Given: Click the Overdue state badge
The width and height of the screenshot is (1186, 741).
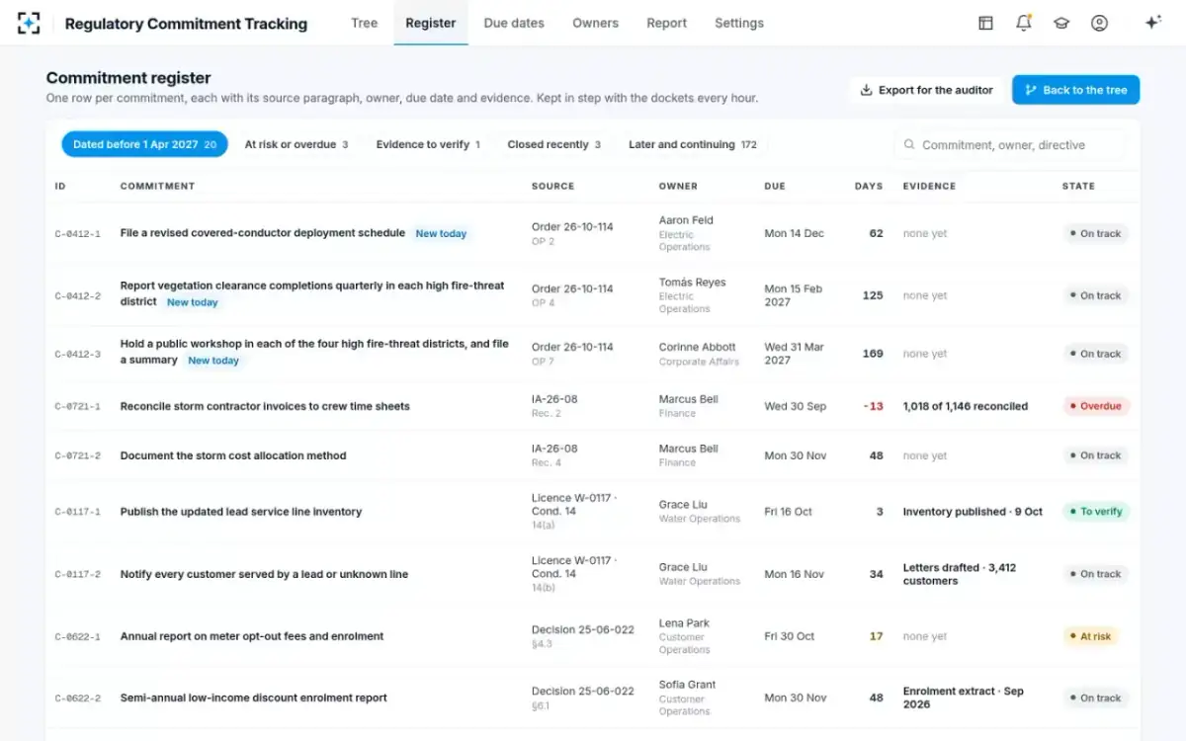Looking at the screenshot, I should tap(1096, 406).
